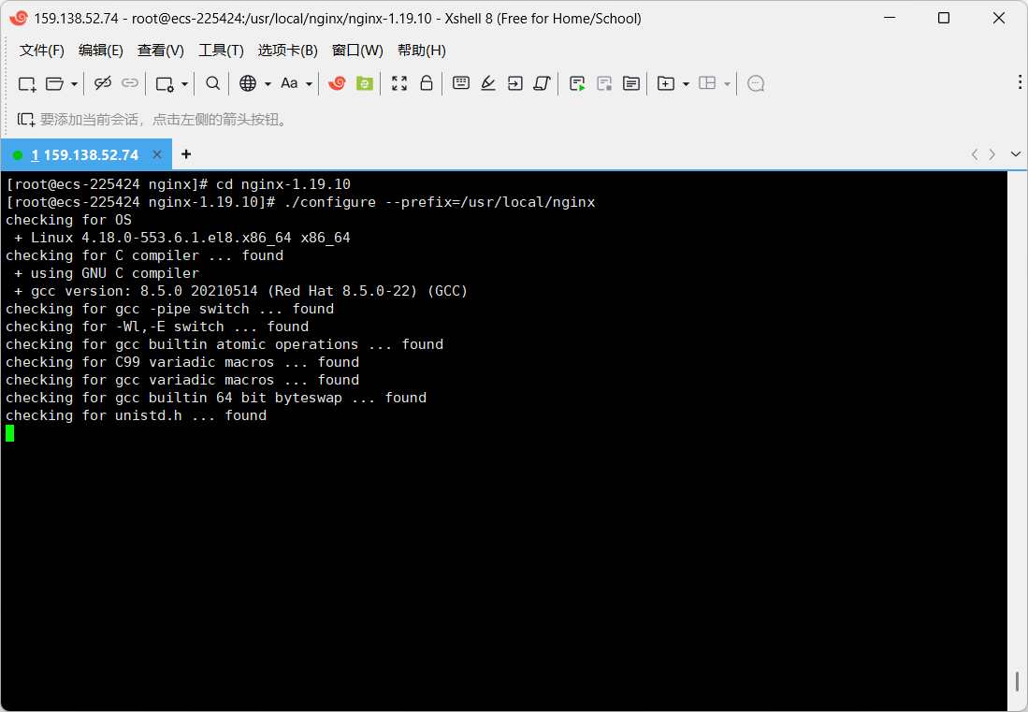Click 'checking for unistd.h ... found' line
This screenshot has height=712, width=1028.
[x=136, y=415]
